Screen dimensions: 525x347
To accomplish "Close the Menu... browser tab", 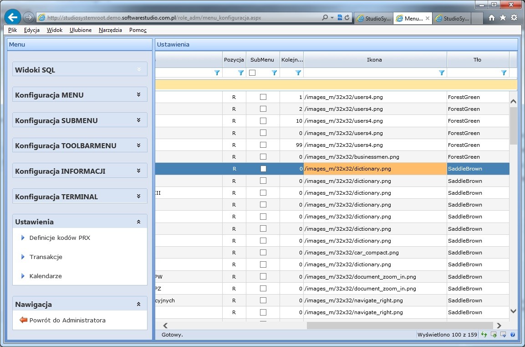I will pyautogui.click(x=427, y=18).
